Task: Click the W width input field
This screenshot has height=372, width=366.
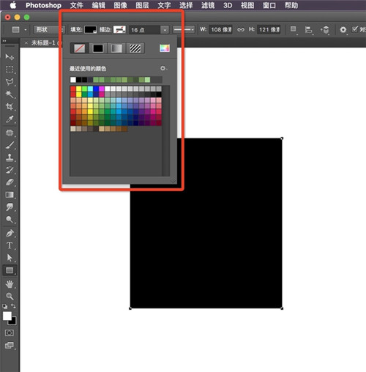Action: click(x=221, y=30)
